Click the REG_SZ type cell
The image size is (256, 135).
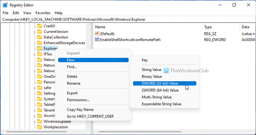210,33
